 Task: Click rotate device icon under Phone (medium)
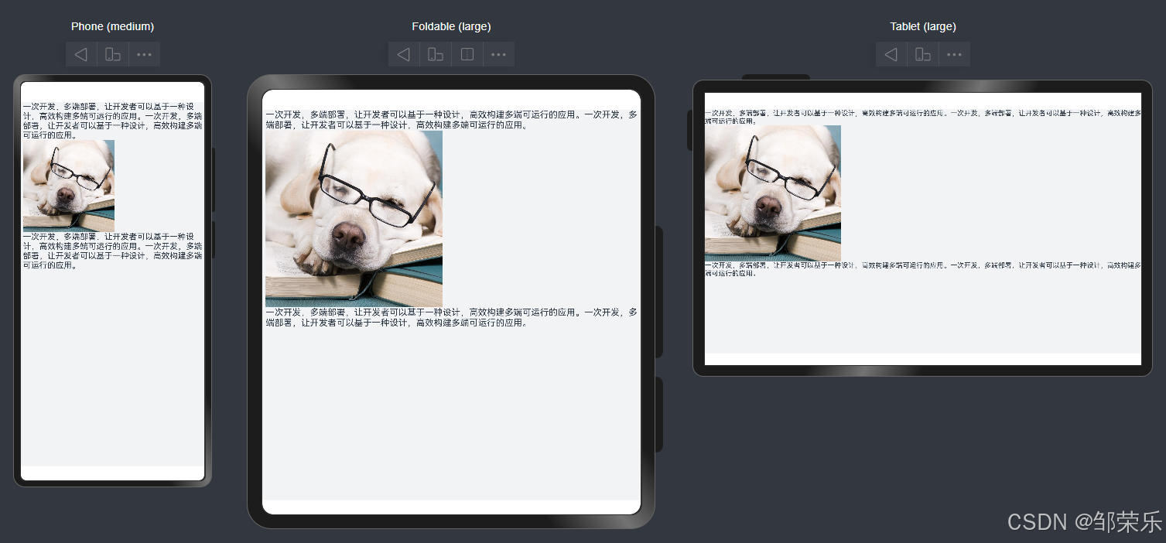(x=113, y=54)
